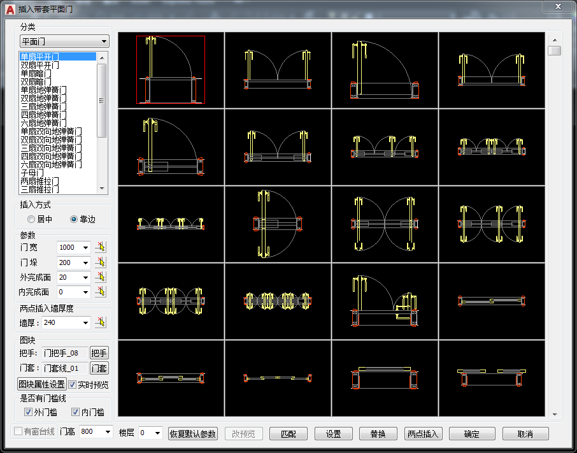Select 双扇平开门 in the list
The width and height of the screenshot is (577, 453).
tap(58, 65)
